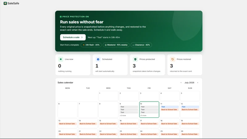Open Back to School Sale on July 17
The height and width of the screenshot is (139, 247).
(x=149, y=124)
